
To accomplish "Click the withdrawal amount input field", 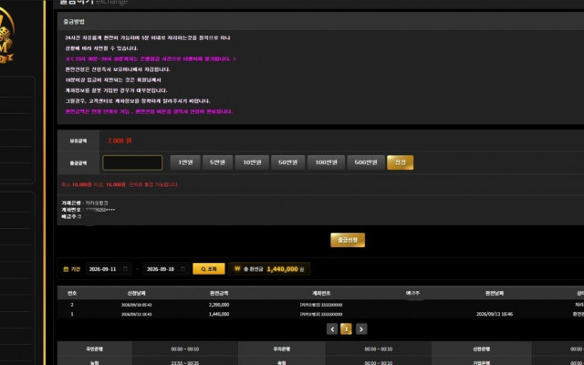I will (132, 162).
